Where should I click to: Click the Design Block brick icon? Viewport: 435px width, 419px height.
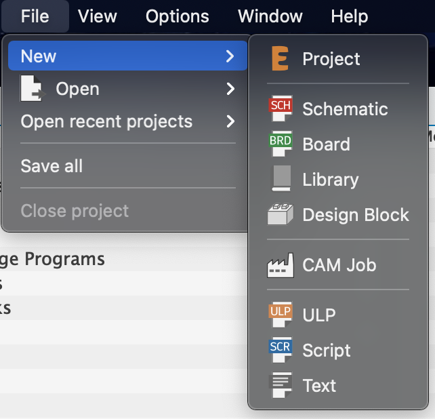tap(280, 215)
